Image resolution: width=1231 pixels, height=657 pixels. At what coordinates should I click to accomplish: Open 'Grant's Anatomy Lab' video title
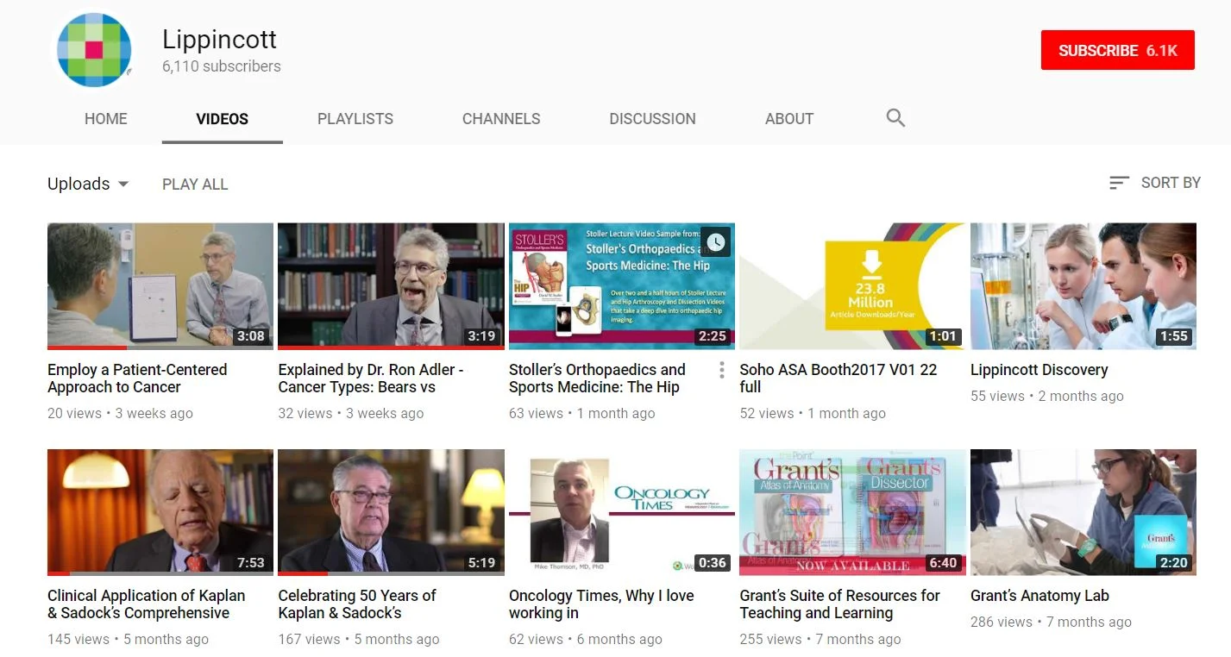click(x=1039, y=596)
